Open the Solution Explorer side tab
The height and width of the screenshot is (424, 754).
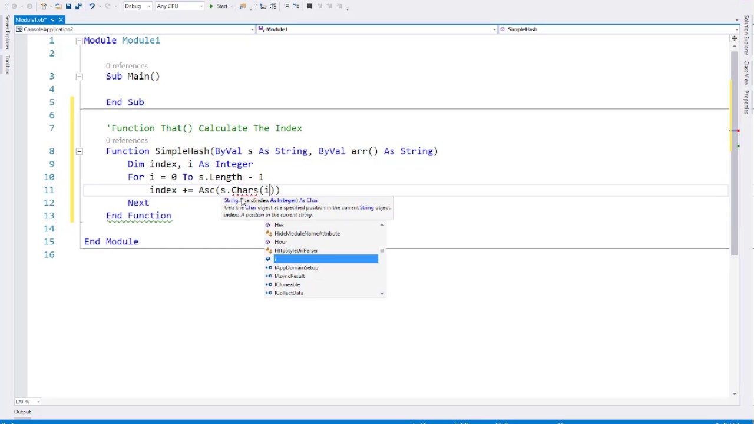(746, 35)
